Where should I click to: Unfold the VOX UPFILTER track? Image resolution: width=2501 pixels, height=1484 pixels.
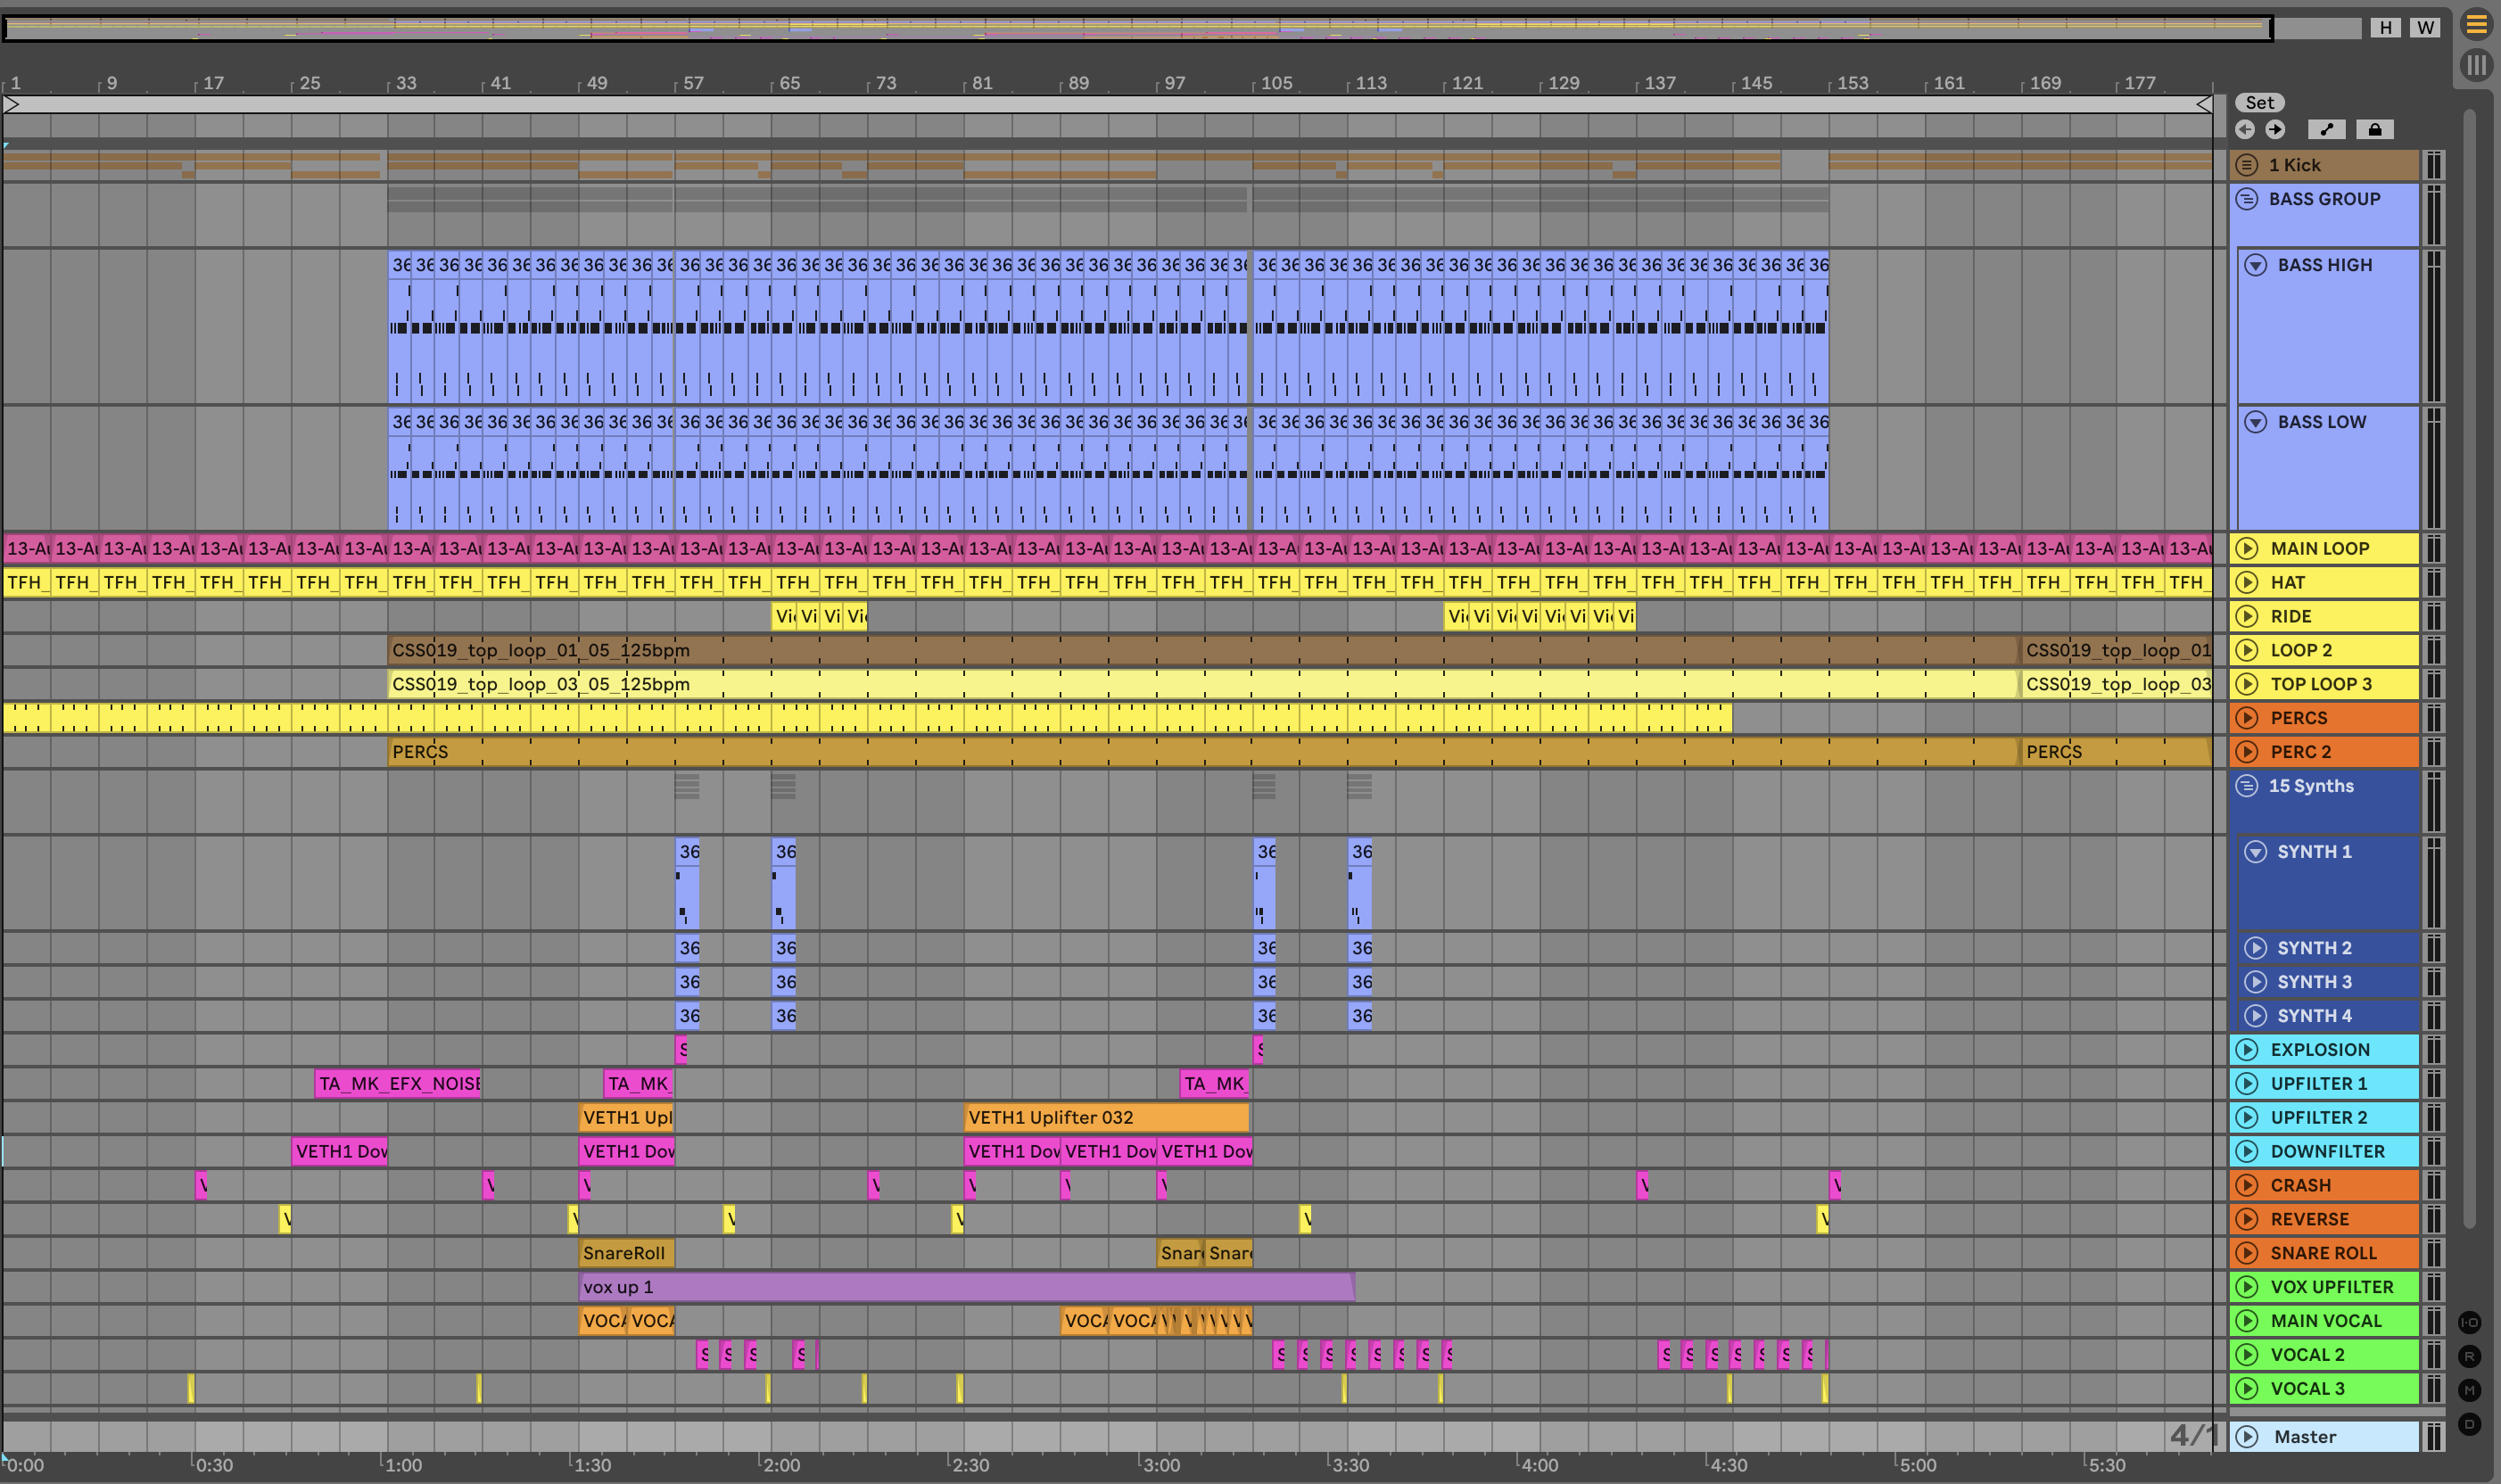tap(2247, 1287)
